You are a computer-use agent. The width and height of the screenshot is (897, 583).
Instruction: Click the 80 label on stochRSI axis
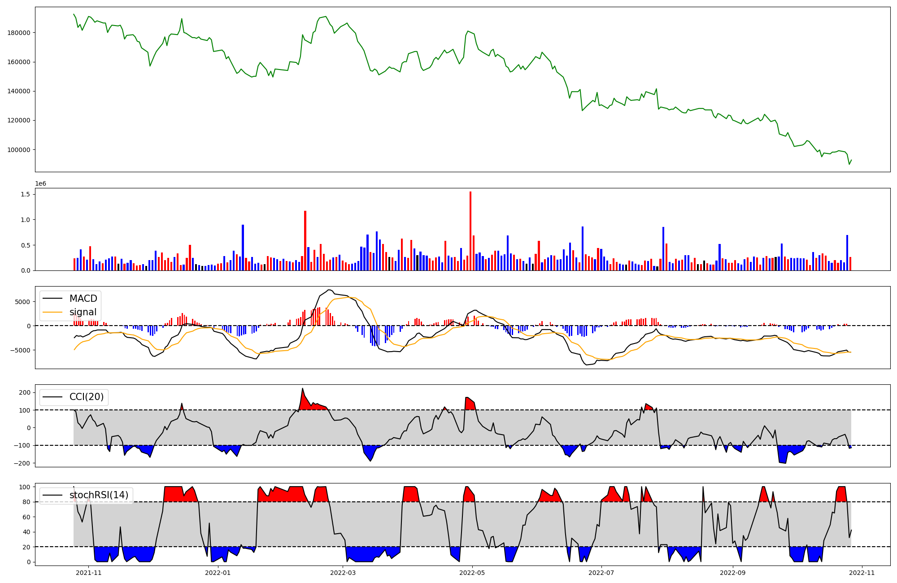point(27,502)
